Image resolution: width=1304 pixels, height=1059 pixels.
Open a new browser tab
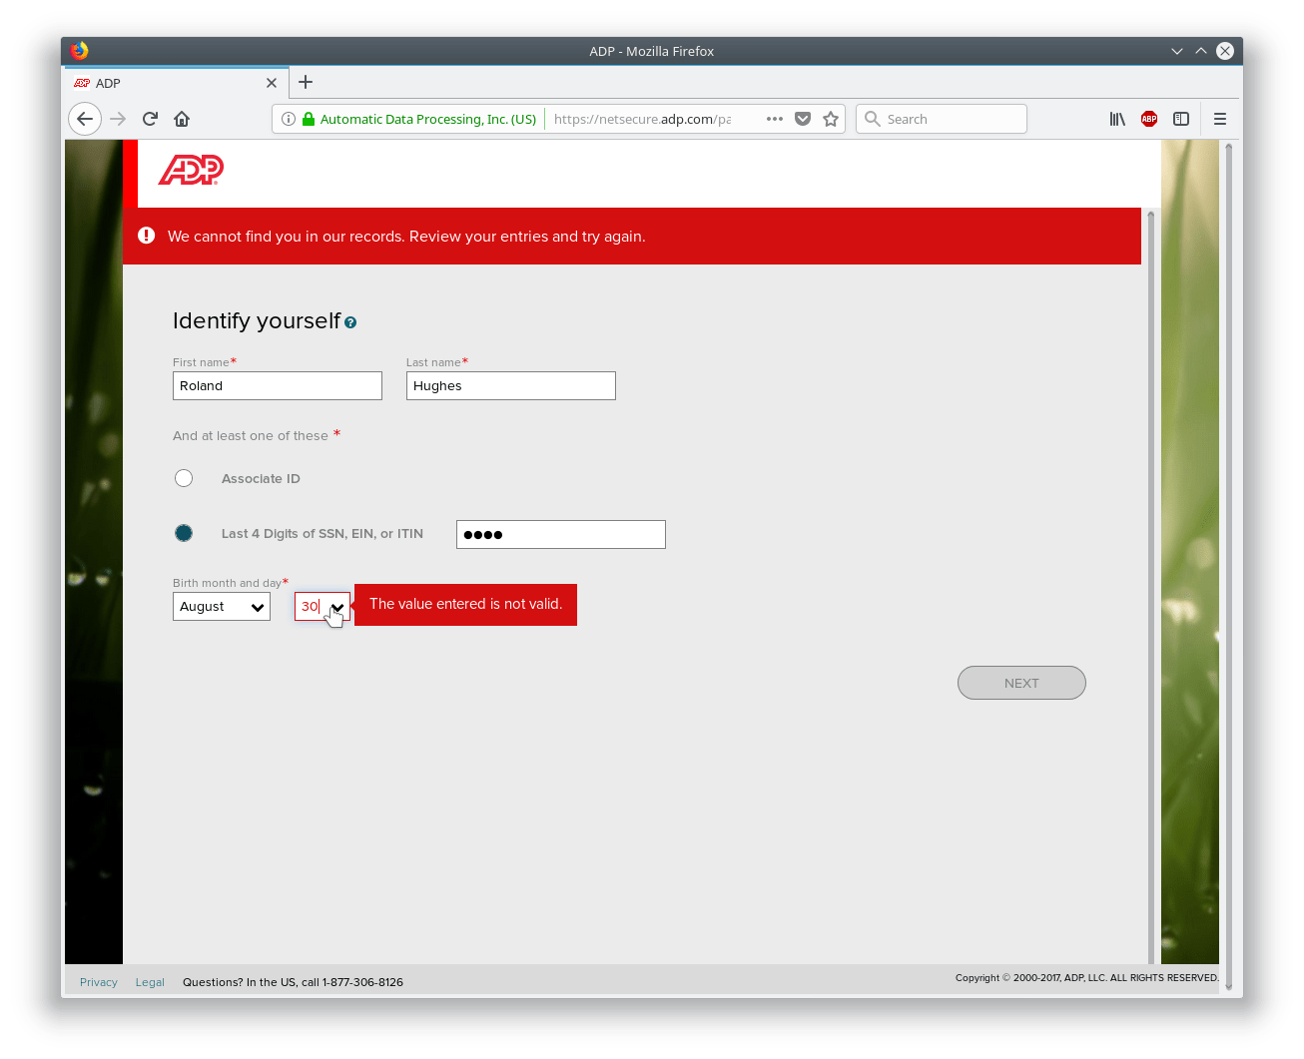pos(305,83)
